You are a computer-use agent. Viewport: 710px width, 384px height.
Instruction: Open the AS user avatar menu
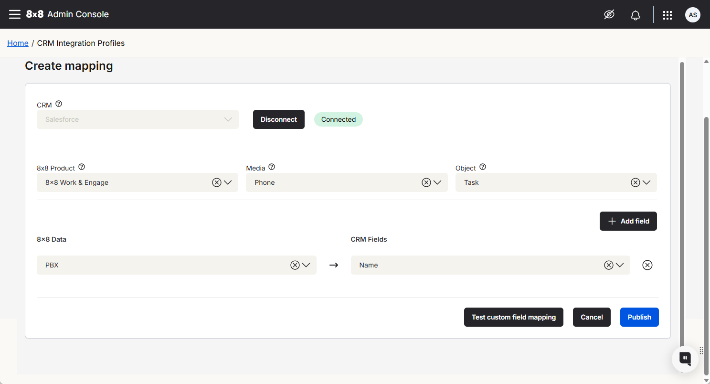click(693, 15)
